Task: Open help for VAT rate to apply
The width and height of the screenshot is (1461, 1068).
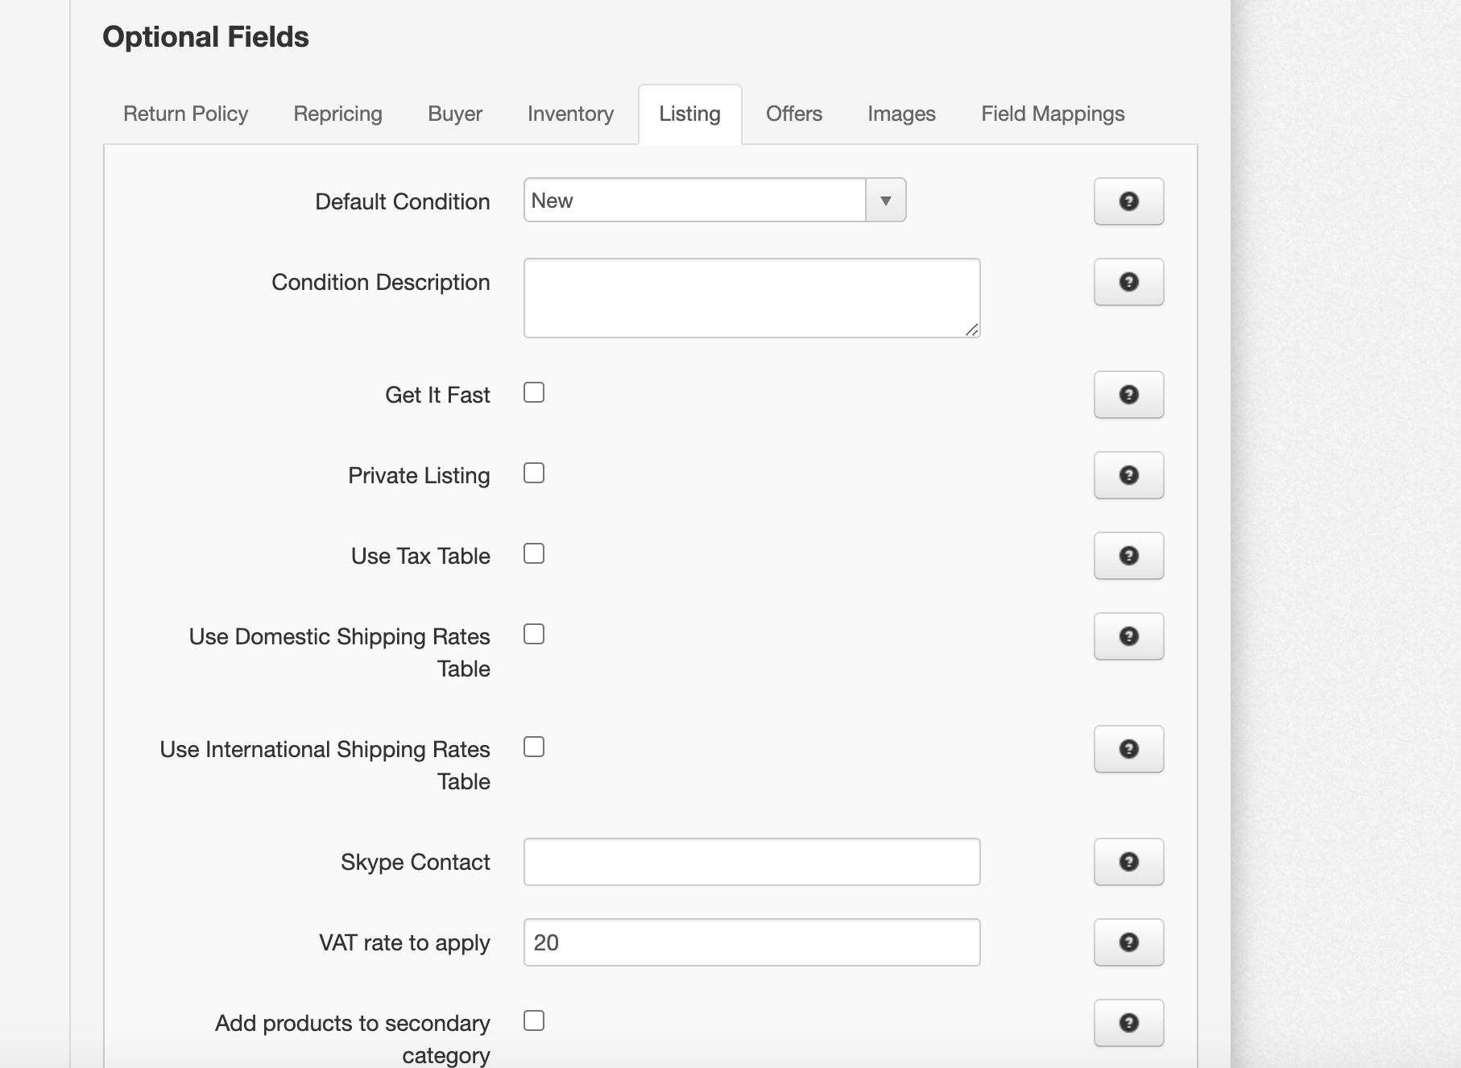Action: [x=1128, y=942]
